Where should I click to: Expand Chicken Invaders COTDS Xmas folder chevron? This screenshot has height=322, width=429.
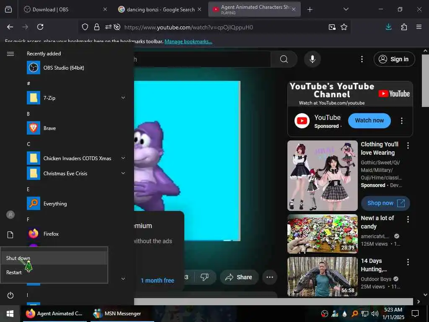pos(123,158)
